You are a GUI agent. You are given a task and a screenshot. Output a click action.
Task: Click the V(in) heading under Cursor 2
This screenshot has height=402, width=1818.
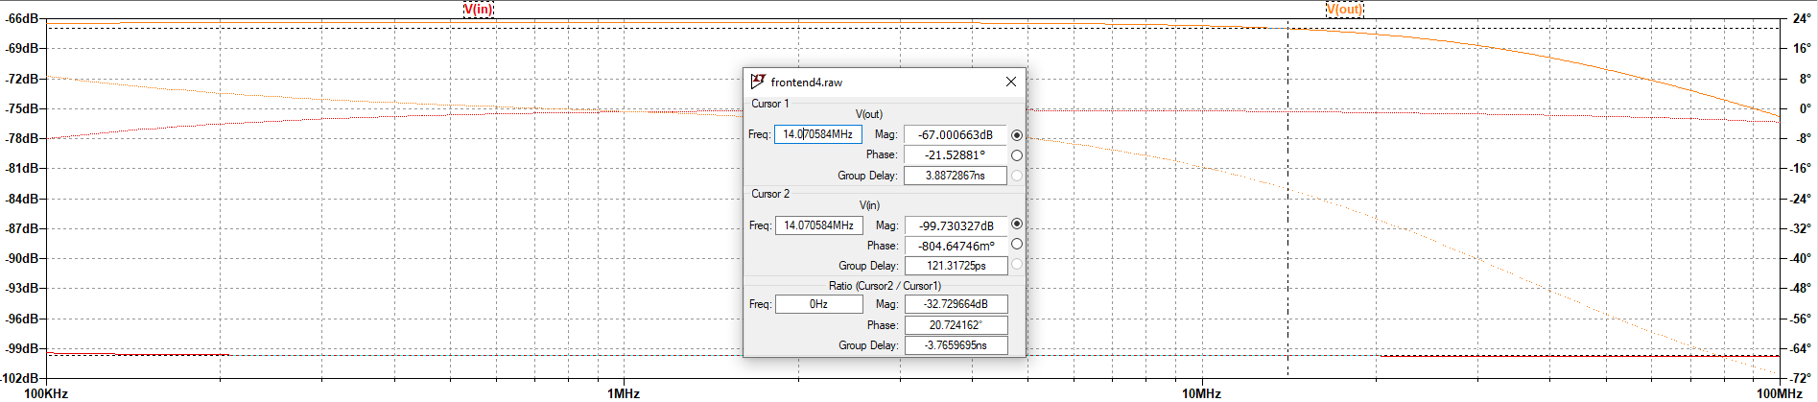tap(869, 205)
